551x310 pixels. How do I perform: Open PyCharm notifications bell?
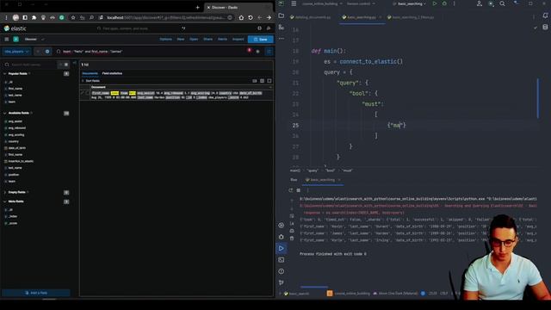tap(545, 15)
